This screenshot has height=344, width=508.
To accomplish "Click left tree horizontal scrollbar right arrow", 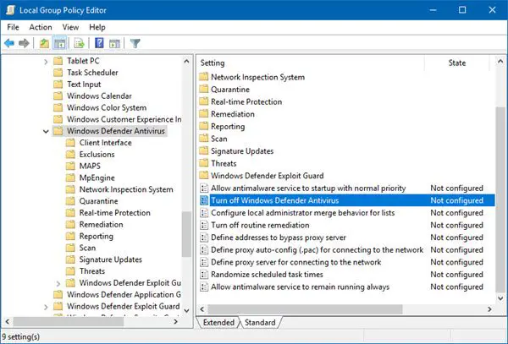I will [175, 322].
